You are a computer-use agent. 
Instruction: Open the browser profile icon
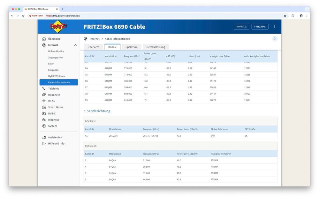(x=301, y=16)
